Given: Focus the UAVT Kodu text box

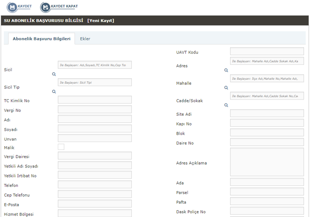Looking at the screenshot, I should pos(267,51).
